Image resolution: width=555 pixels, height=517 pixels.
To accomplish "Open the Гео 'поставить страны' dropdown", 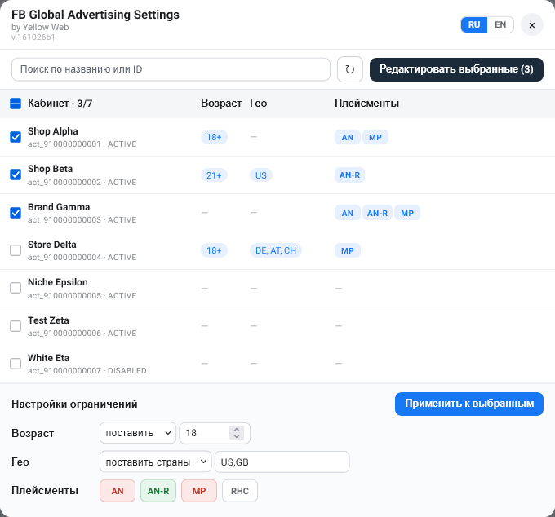I will 155,462.
